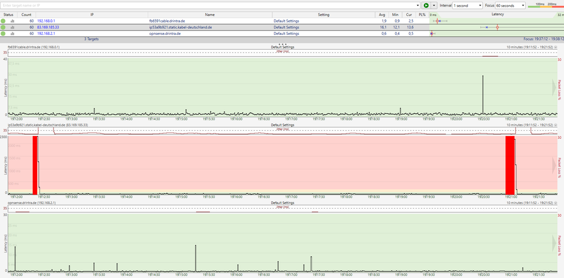This screenshot has height=278, width=564.
Task: Sort by the Count column header
Action: (27, 15)
